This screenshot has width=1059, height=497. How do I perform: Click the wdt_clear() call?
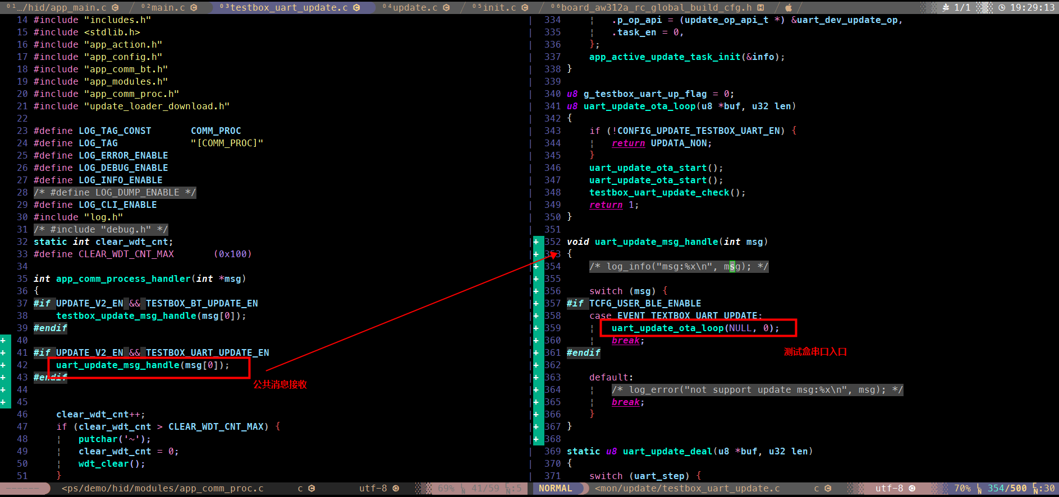pos(112,464)
